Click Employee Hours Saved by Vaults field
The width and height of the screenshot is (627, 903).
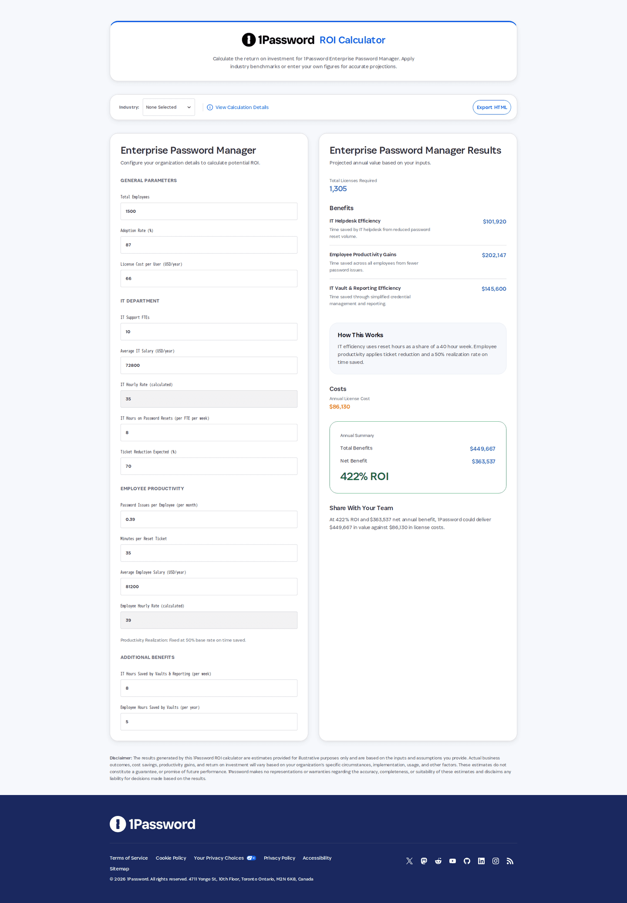pos(209,722)
